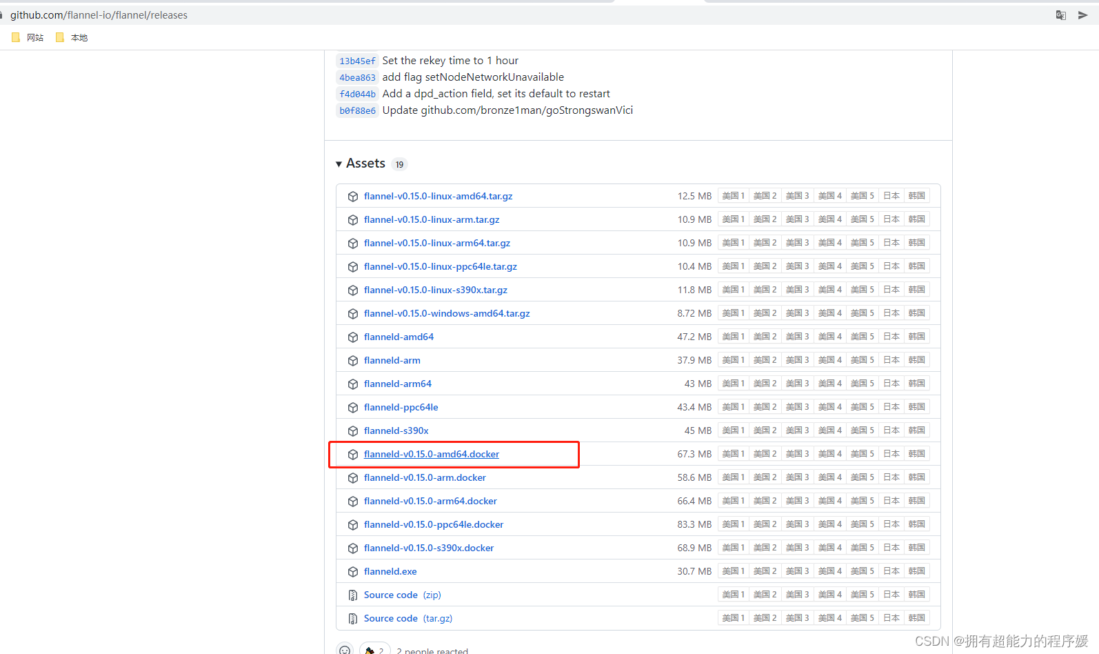Viewport: 1099px width, 654px height.
Task: Click the zip file icon beside Source code (tar.gz)
Action: pos(353,619)
